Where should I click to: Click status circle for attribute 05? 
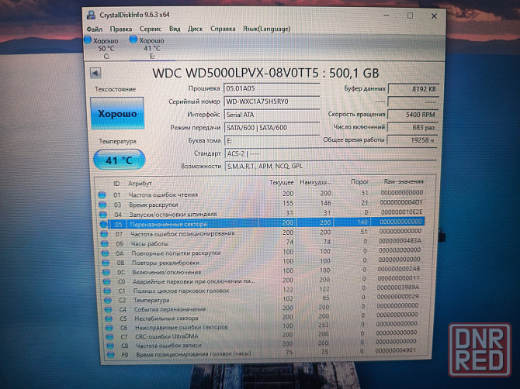click(104, 224)
